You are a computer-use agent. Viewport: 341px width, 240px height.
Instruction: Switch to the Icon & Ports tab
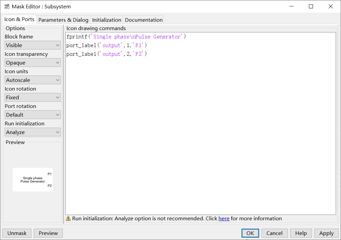click(x=19, y=19)
